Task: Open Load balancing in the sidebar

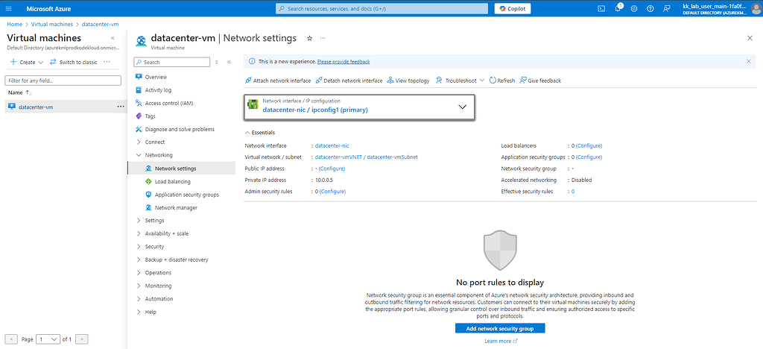Action: (172, 181)
